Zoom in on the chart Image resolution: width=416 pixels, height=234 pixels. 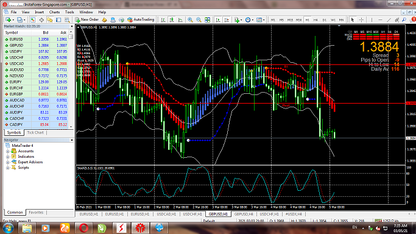[x=190, y=20]
